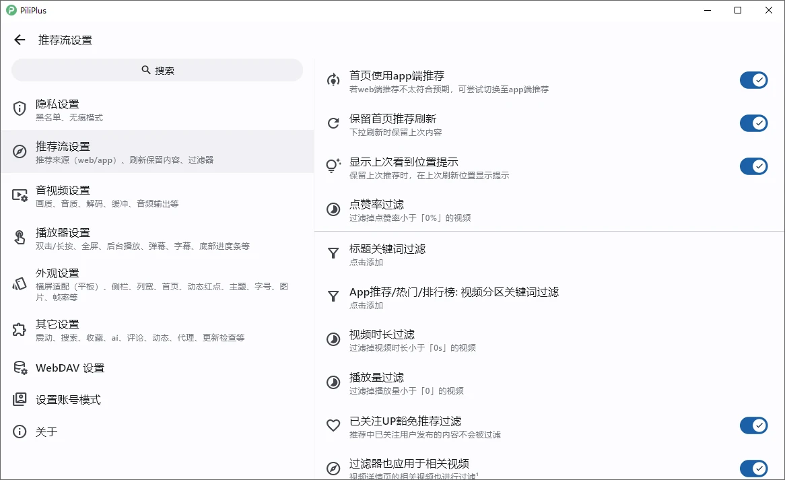
Task: Click the video icon for 音视频设置
Action: [x=18, y=195]
